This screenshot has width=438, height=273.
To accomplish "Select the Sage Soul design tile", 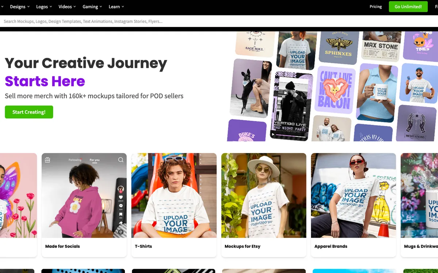I will click(254, 44).
